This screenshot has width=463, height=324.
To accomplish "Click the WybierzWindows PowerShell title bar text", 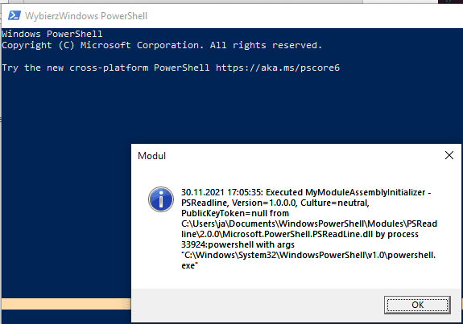I will coord(86,15).
